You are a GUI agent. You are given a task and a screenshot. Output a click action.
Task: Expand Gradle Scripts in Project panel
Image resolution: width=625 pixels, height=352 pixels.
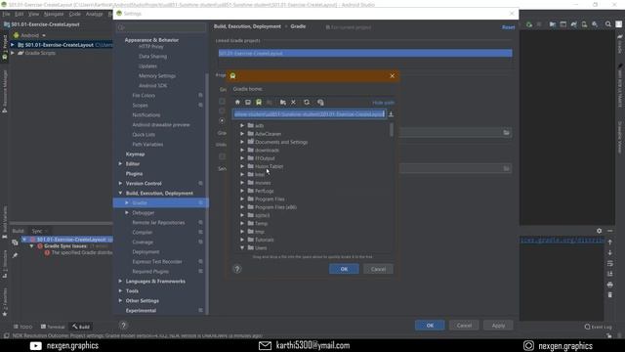13,53
